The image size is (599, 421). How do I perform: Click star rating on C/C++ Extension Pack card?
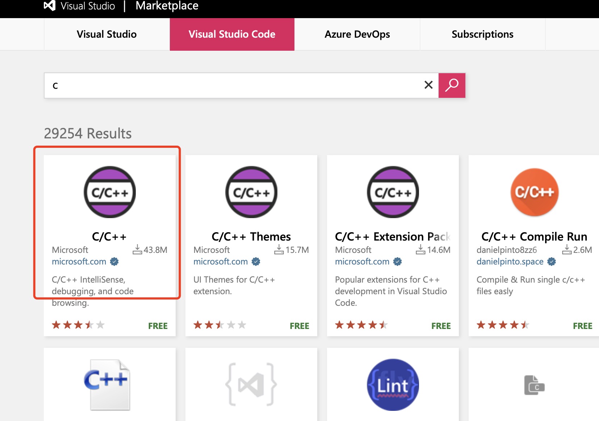pos(361,325)
